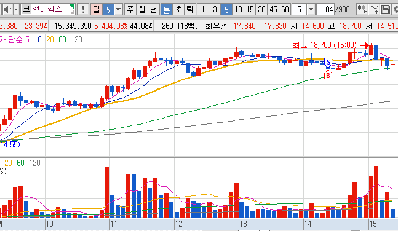This screenshot has width=398, height=231.
Task: Click the 15 hour time axis label
Action: [373, 224]
